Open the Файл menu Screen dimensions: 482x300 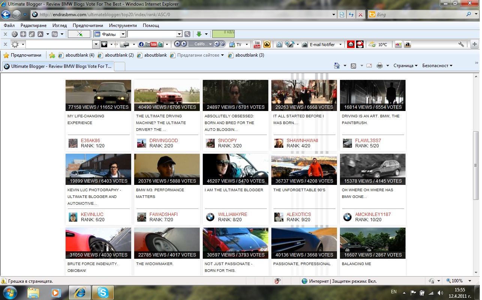(9, 25)
